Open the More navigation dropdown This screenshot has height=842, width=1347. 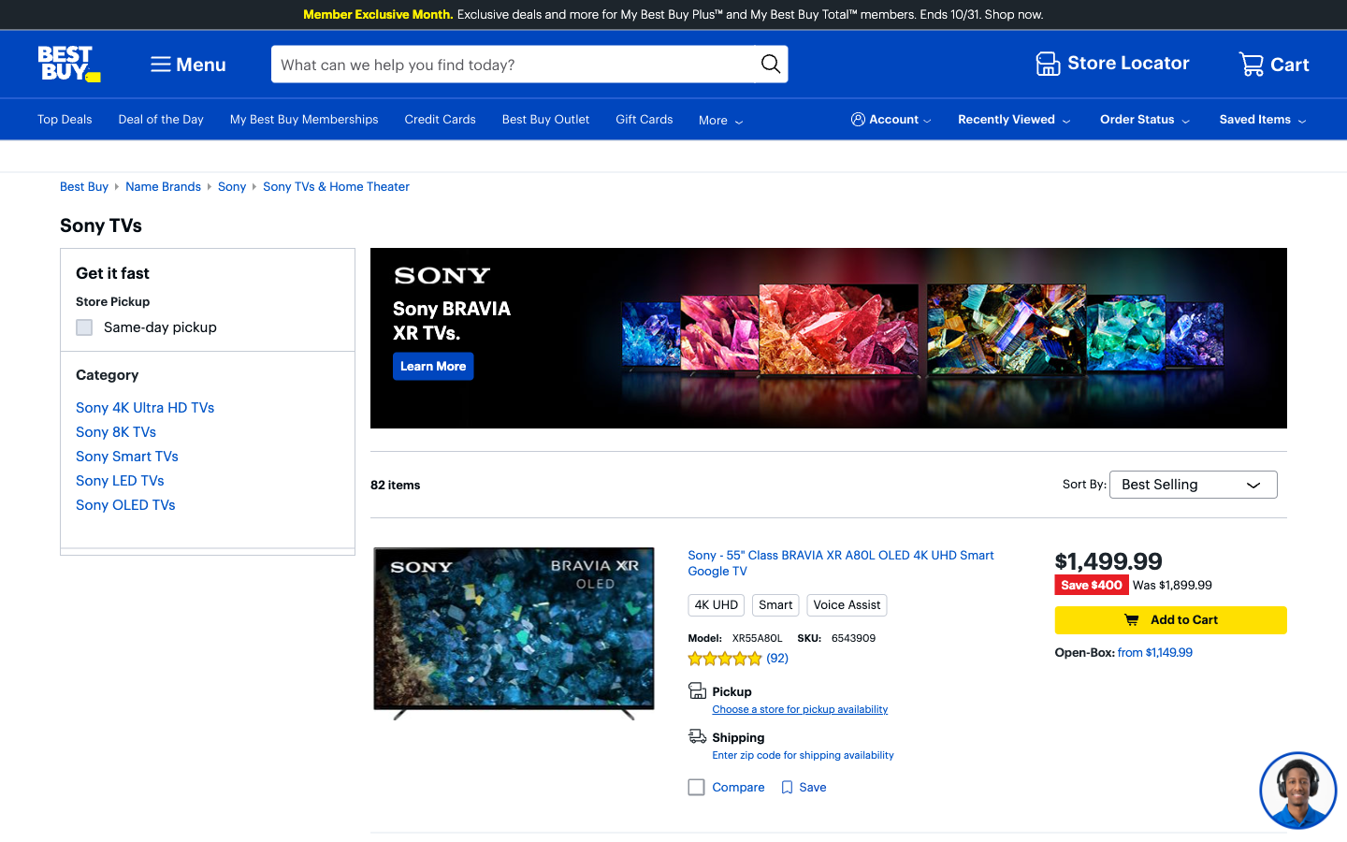pyautogui.click(x=720, y=121)
